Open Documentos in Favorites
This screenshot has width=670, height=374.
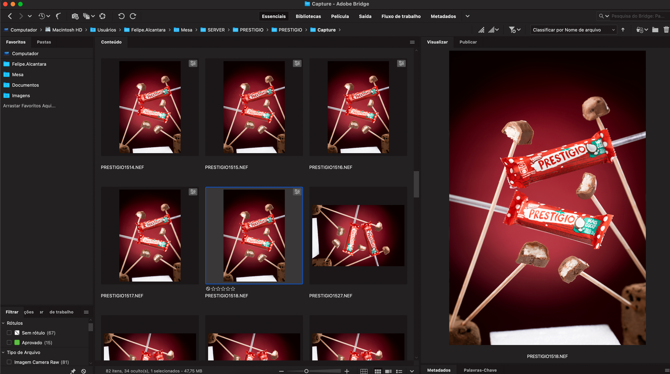pos(25,85)
